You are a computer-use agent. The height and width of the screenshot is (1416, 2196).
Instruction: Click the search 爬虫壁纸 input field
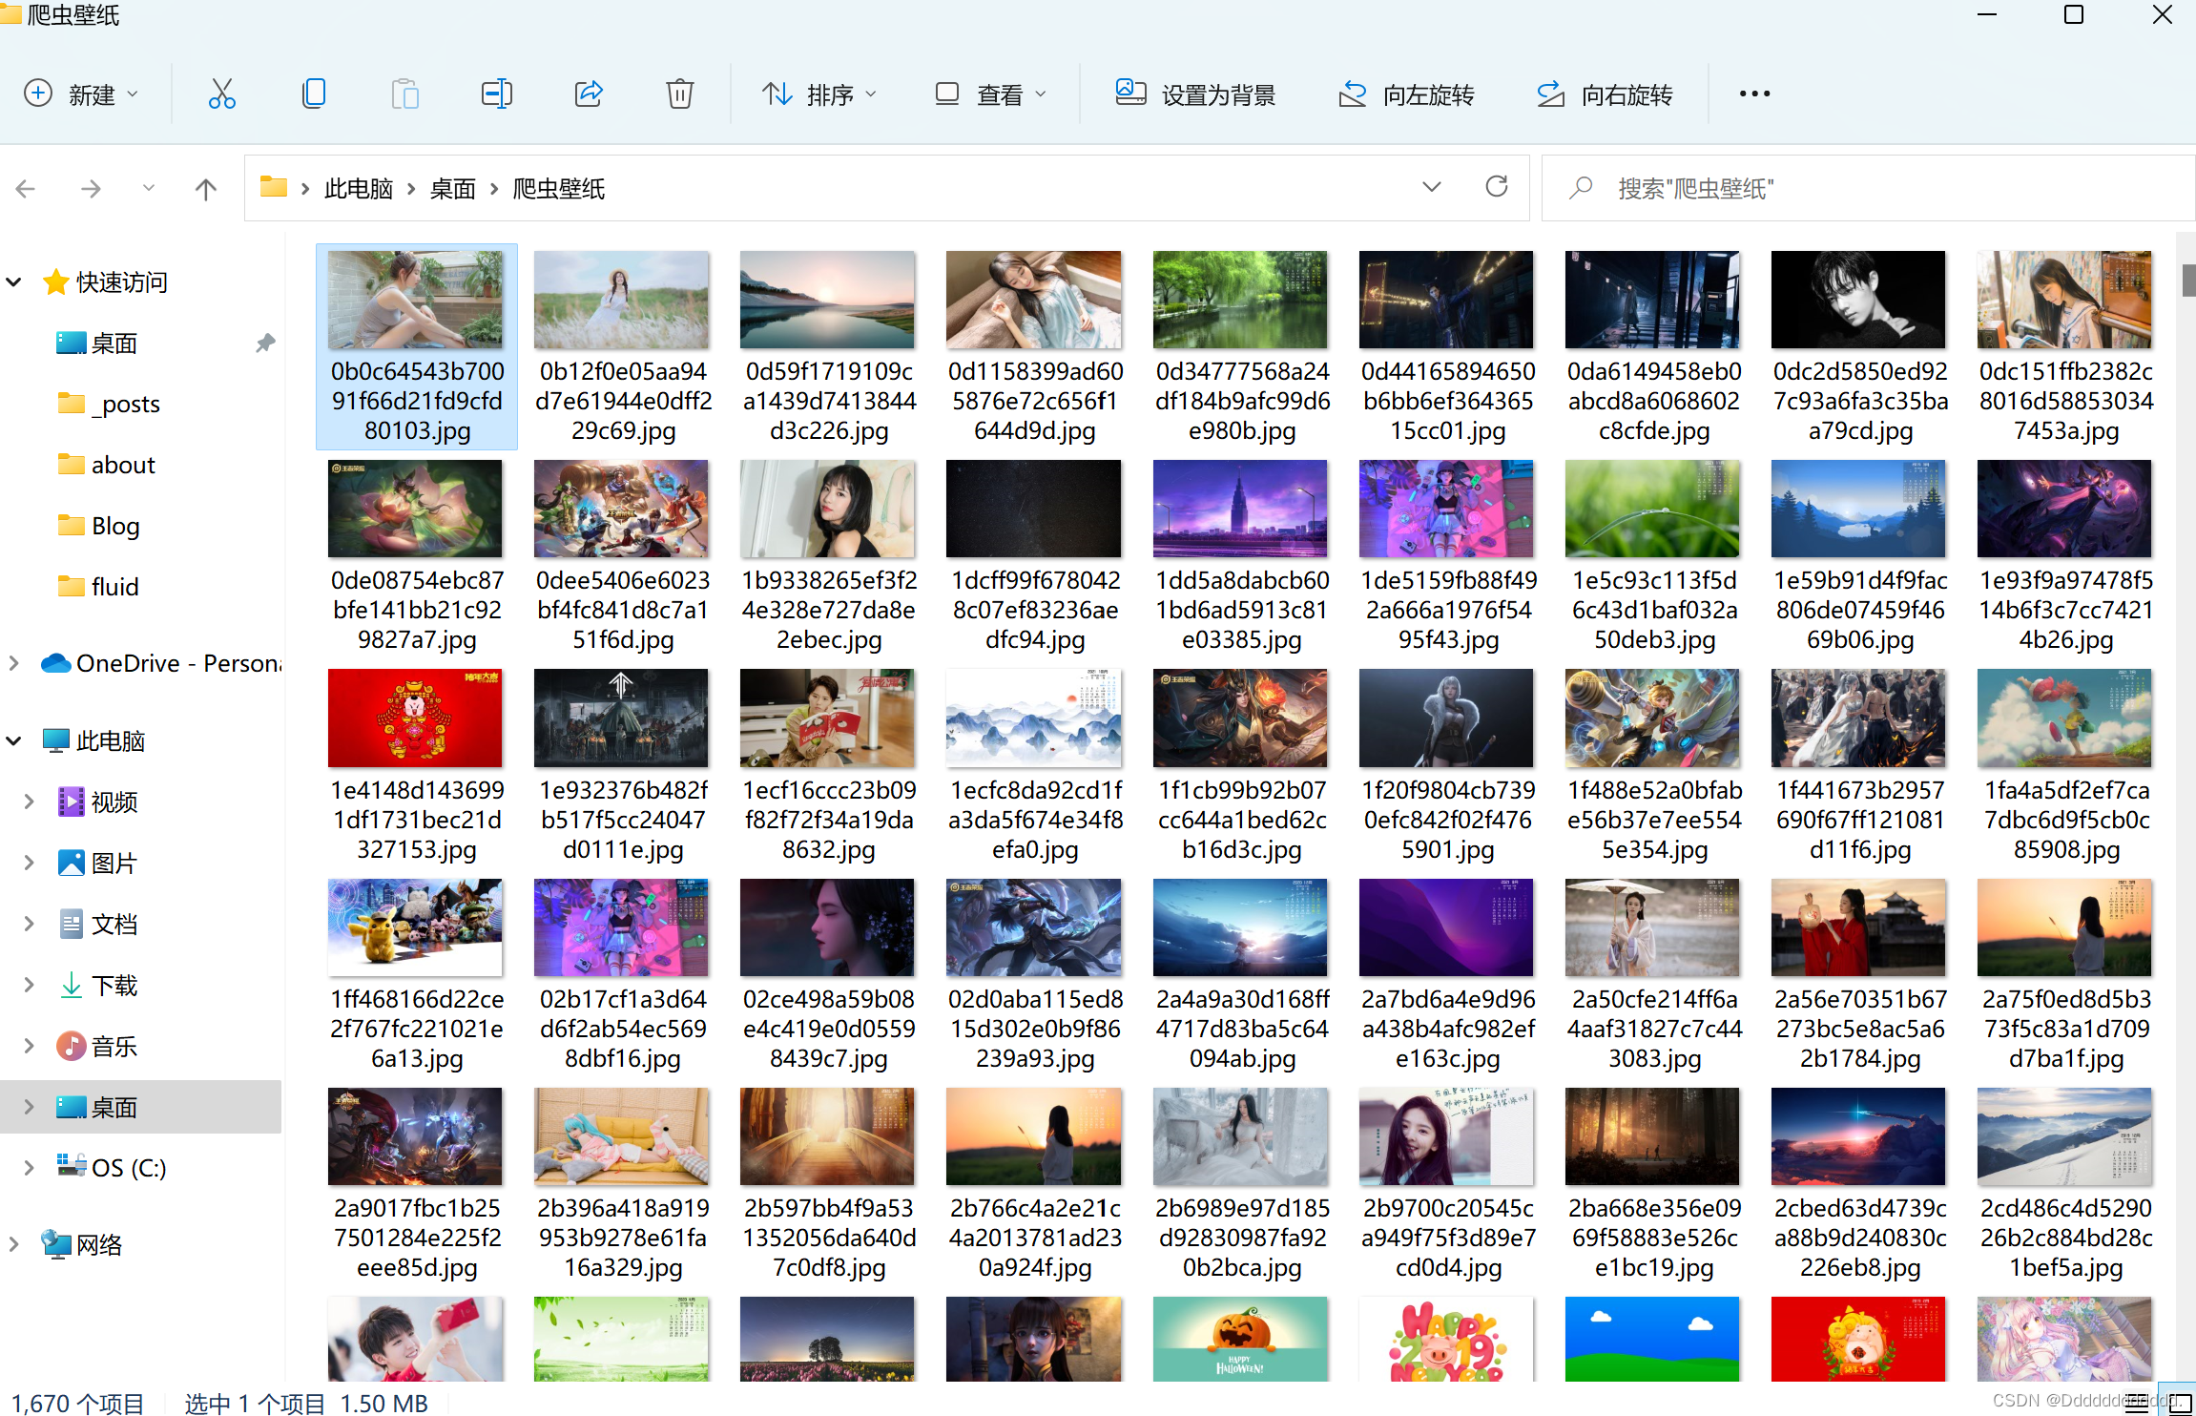pyautogui.click(x=1870, y=189)
